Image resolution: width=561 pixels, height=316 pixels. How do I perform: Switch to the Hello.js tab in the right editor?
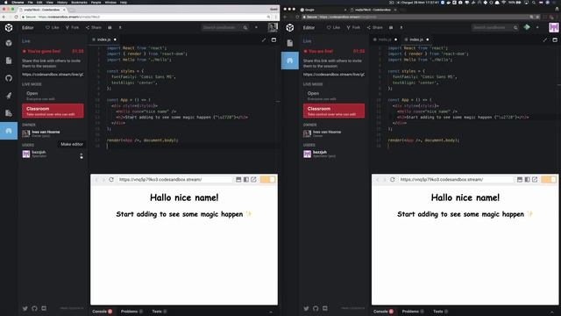click(385, 39)
